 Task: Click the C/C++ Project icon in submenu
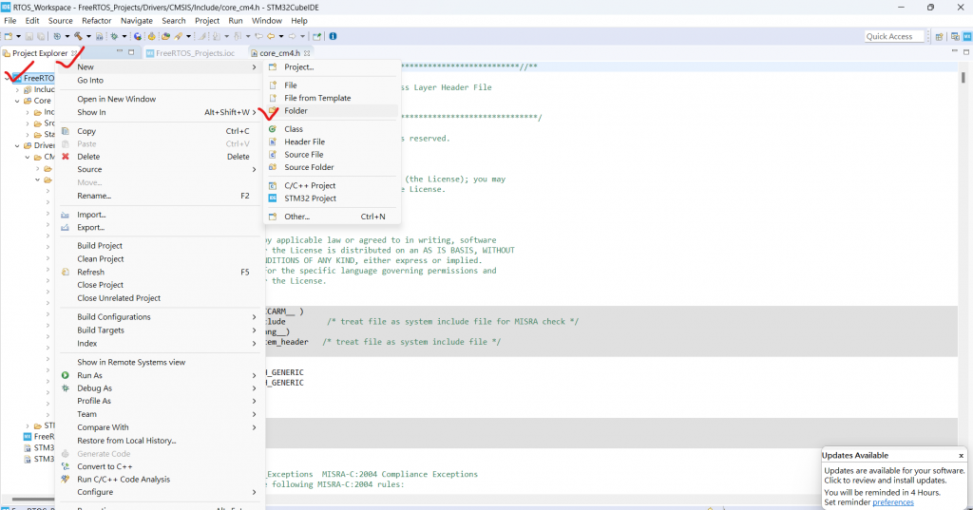coord(273,185)
